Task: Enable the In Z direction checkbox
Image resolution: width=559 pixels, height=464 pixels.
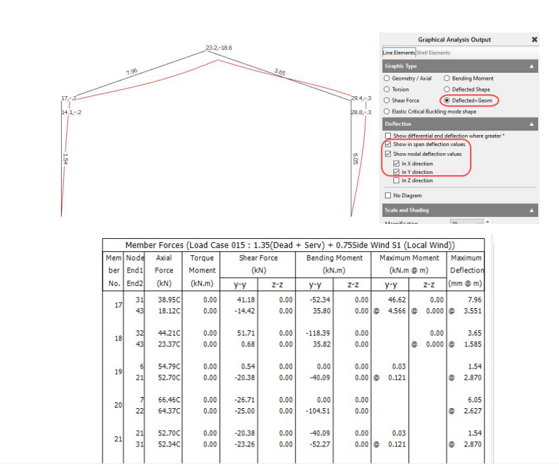Action: [x=397, y=180]
